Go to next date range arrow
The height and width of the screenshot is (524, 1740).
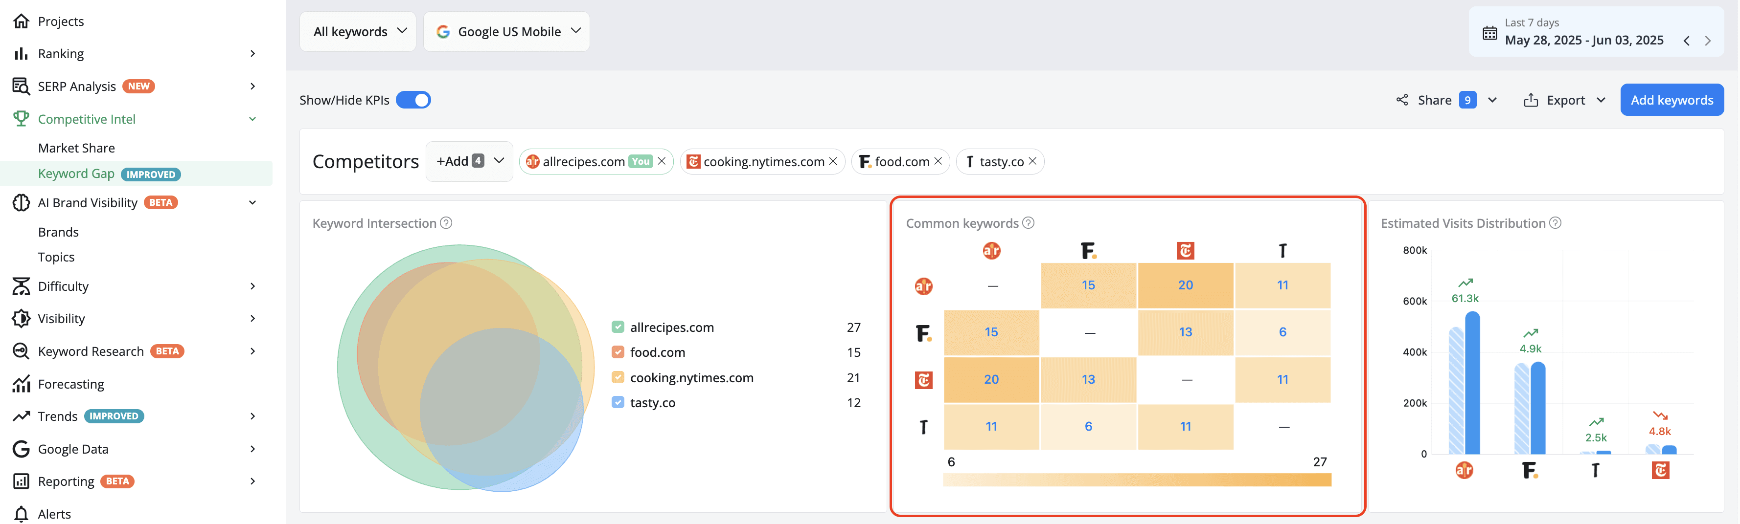pos(1708,41)
